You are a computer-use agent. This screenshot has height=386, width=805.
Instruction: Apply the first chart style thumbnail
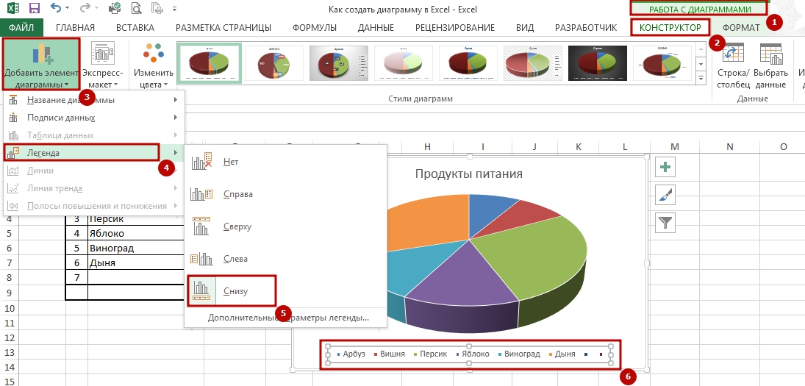pyautogui.click(x=209, y=62)
